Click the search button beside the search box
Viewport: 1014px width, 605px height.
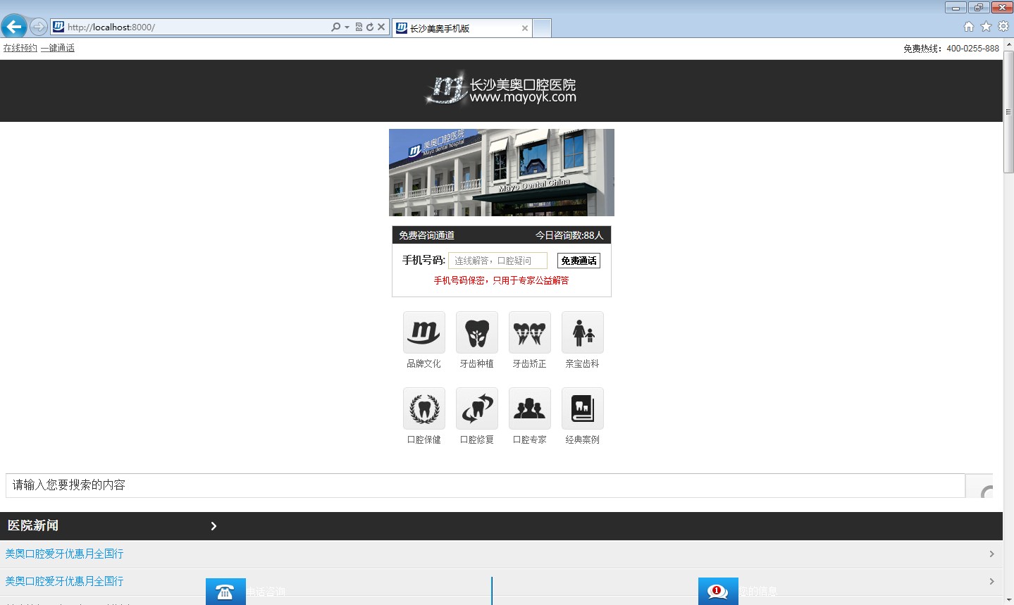pyautogui.click(x=979, y=486)
